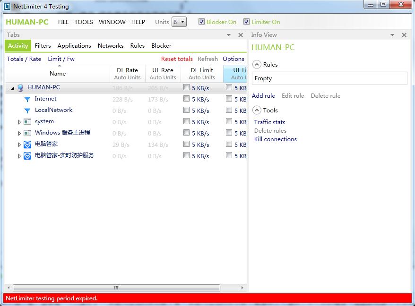Click the HUMAN-PC computer icon in list

coord(20,88)
